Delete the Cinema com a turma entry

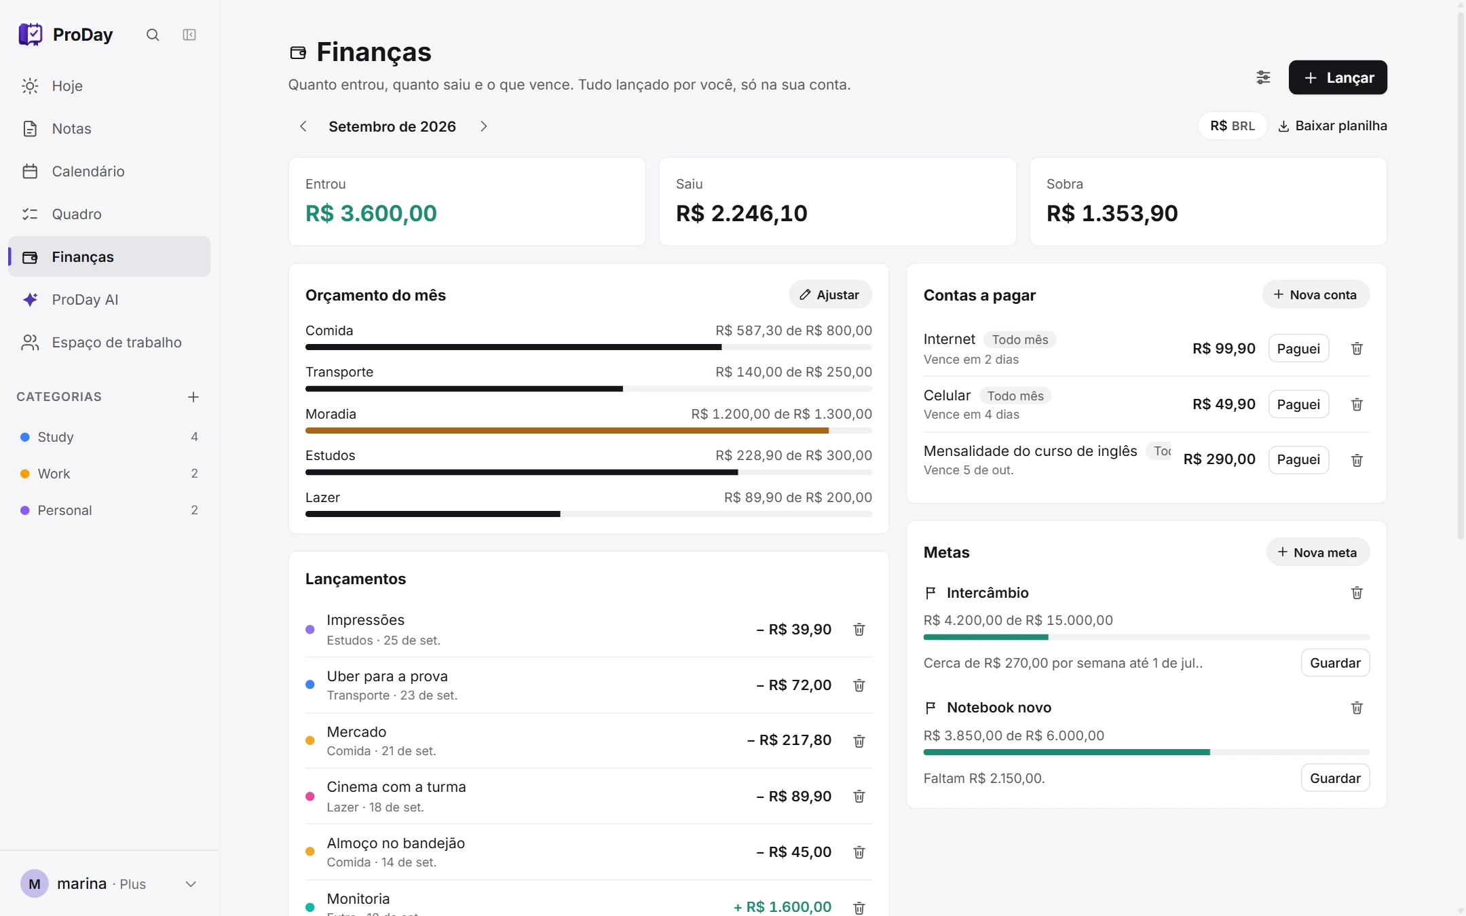pyautogui.click(x=859, y=796)
